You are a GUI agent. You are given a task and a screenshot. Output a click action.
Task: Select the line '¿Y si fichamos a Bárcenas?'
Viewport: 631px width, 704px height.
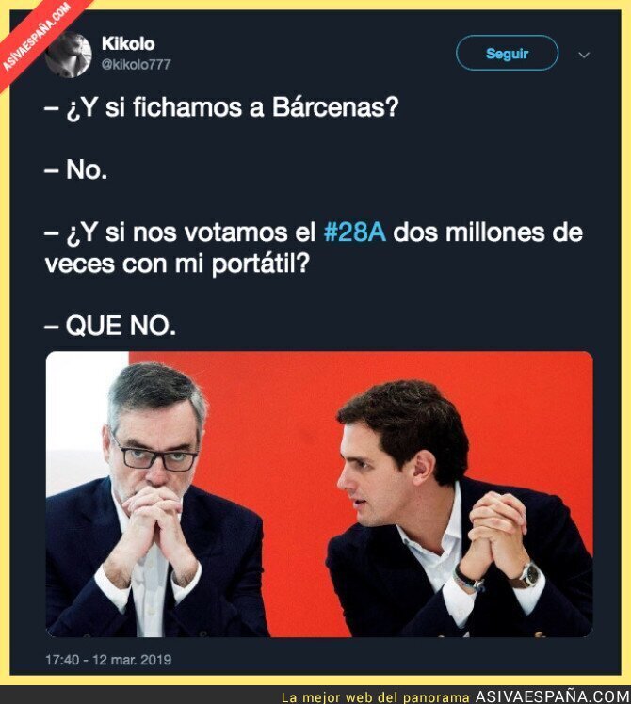tap(233, 107)
